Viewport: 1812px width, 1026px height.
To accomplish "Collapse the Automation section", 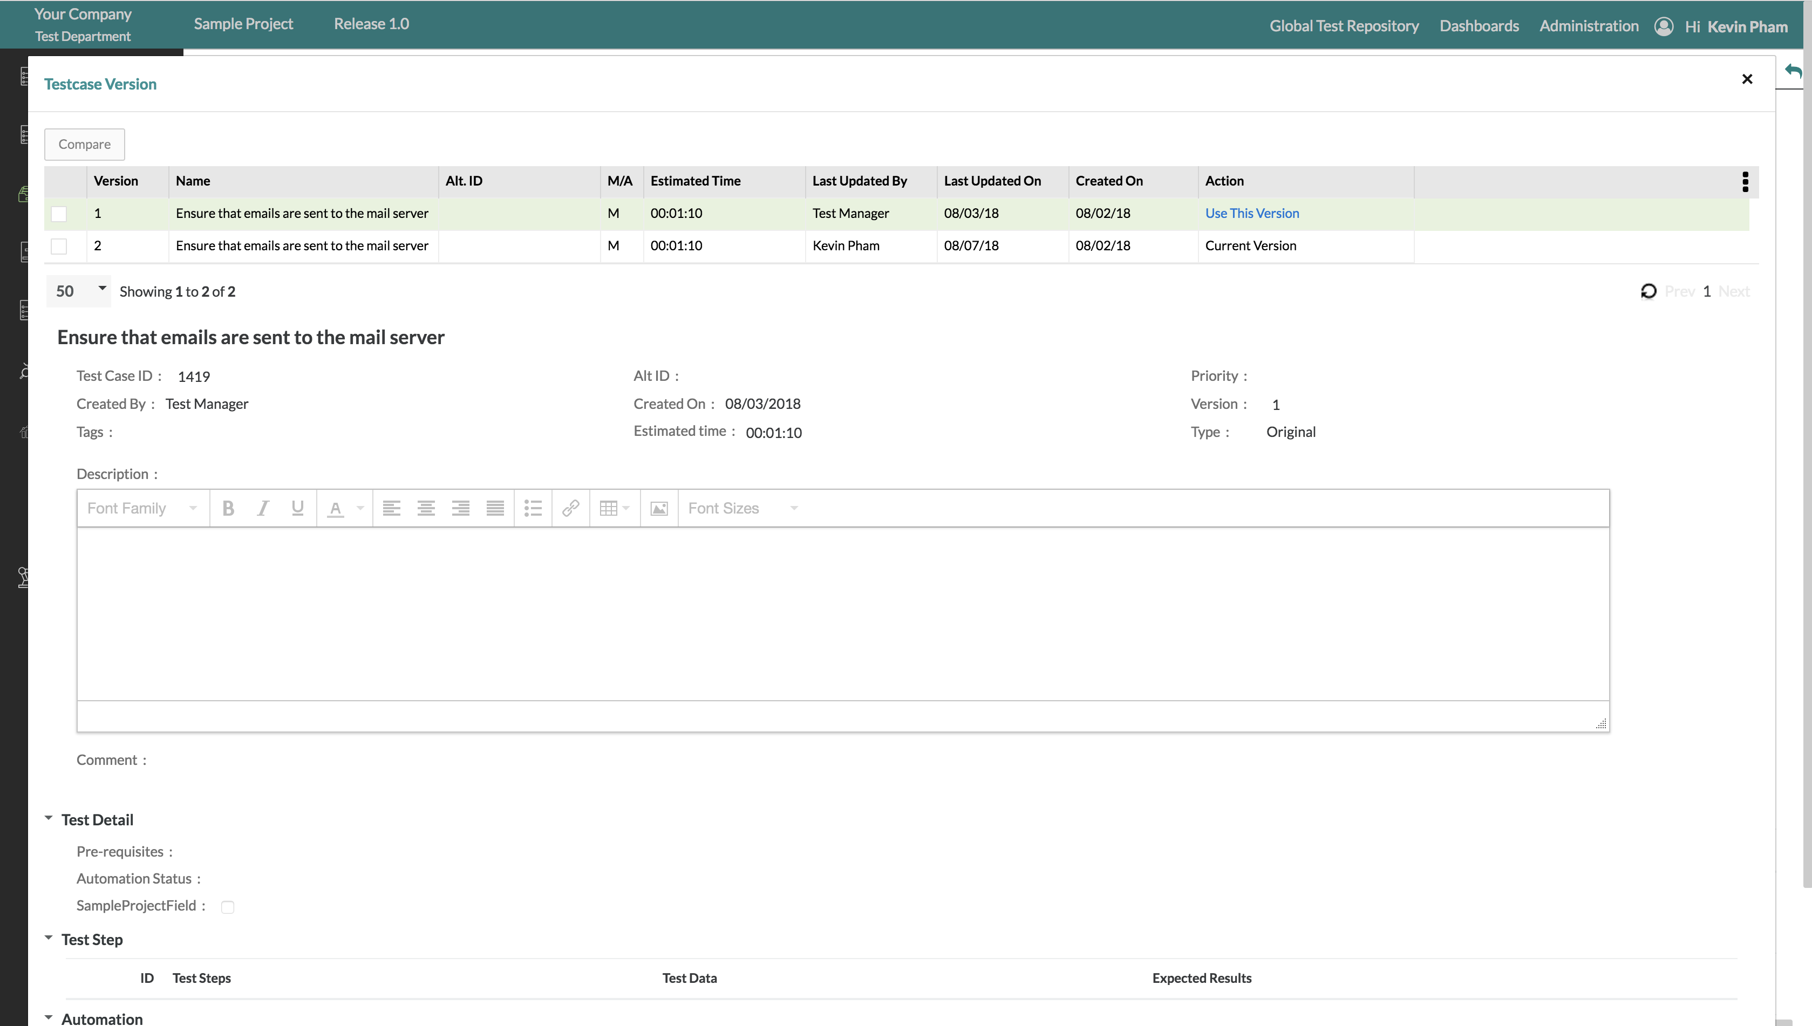I will click(x=48, y=1017).
